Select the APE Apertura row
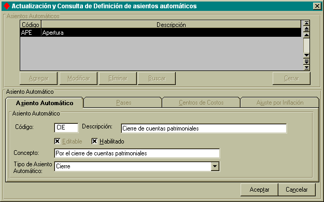 (x=161, y=33)
